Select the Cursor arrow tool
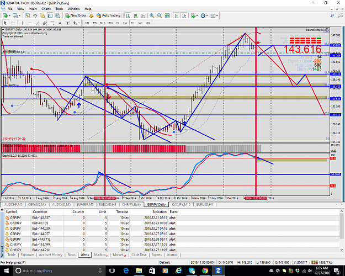The image size is (345, 276). [6, 23]
